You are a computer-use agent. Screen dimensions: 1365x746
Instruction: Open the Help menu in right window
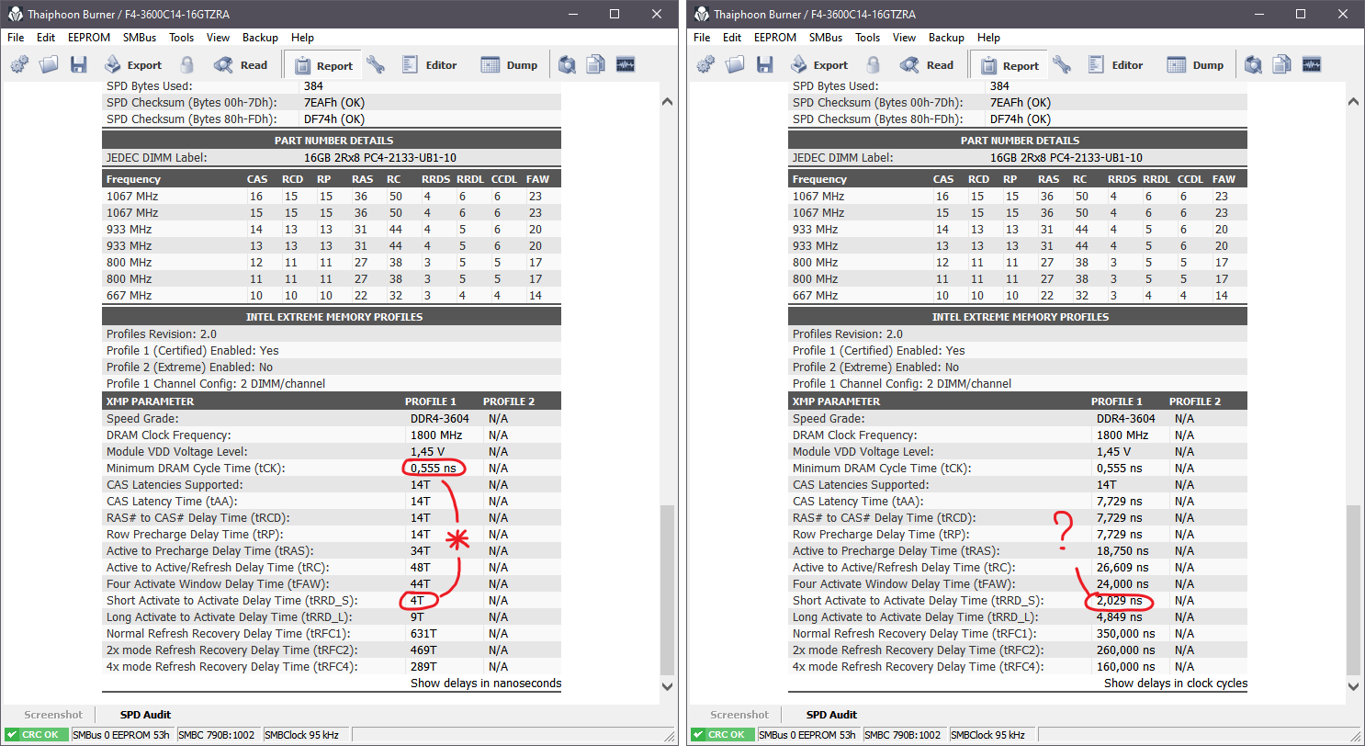(988, 38)
